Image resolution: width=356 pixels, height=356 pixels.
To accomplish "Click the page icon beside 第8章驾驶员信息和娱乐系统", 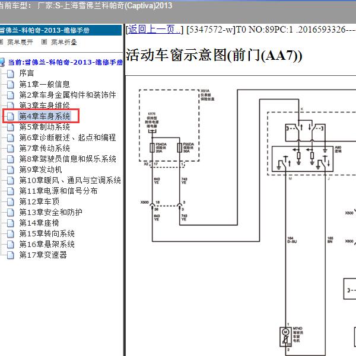I will point(10,159).
